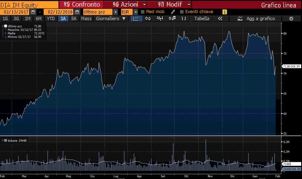Image resolution: width=302 pixels, height=179 pixels.
Task: Select the 6M time range
Action: point(39,18)
